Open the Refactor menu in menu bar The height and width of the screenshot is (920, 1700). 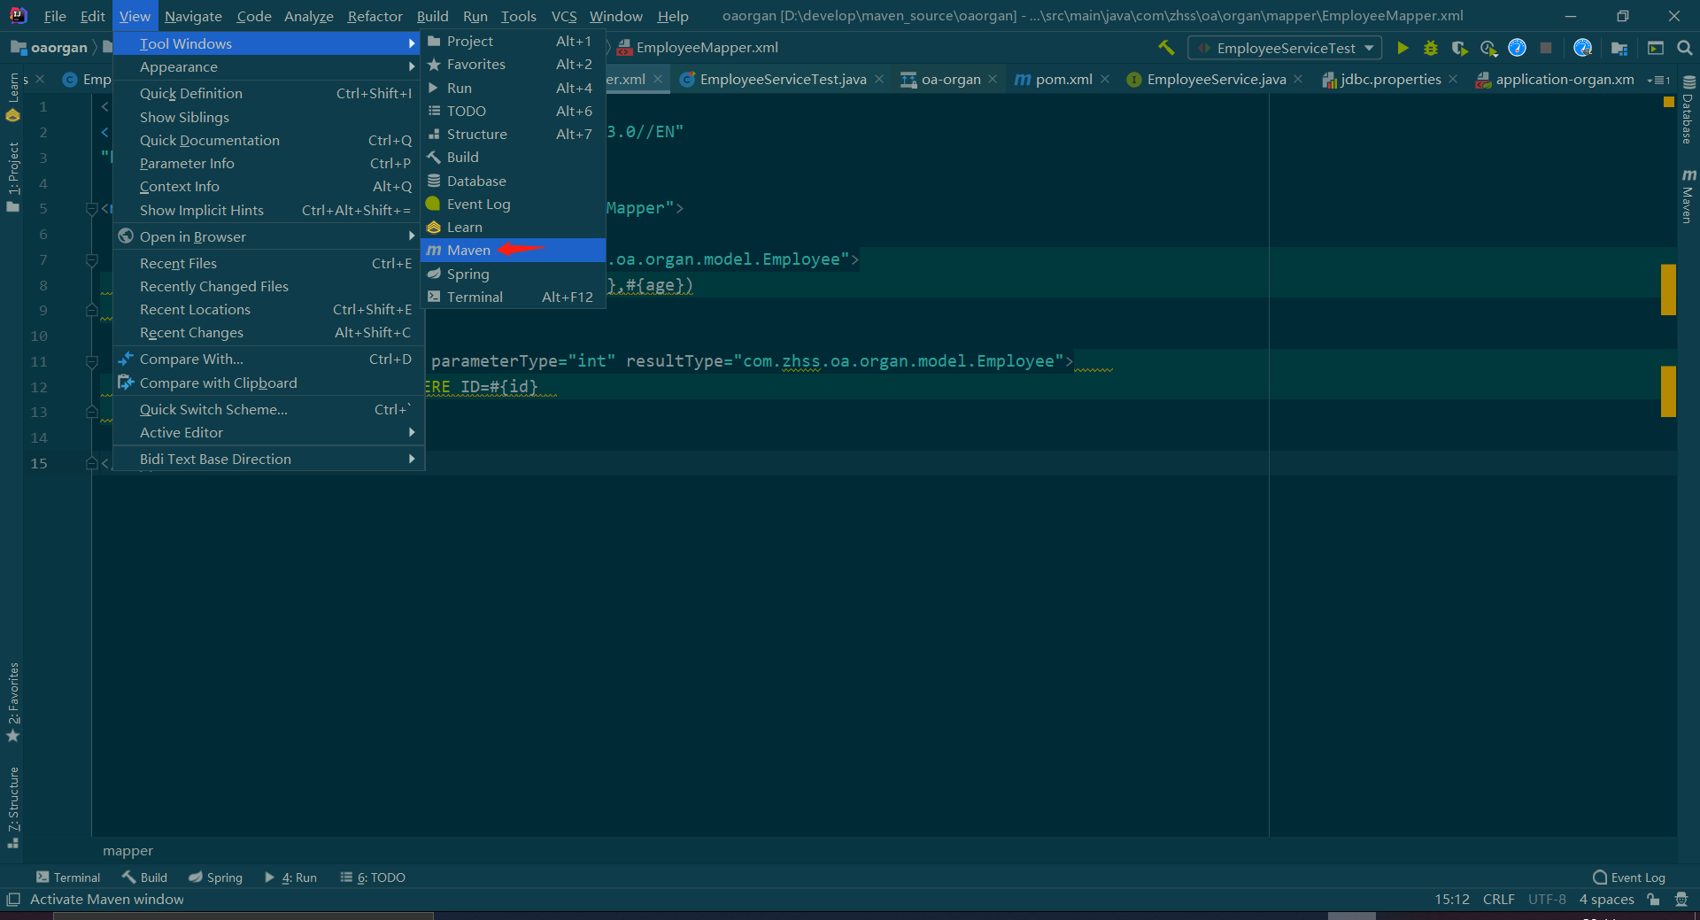375,16
